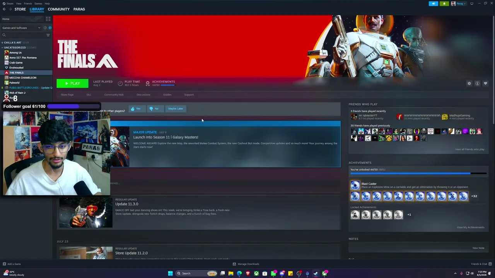Open the Friends & Chat icon
This screenshot has width=495, height=278.
[490, 264]
